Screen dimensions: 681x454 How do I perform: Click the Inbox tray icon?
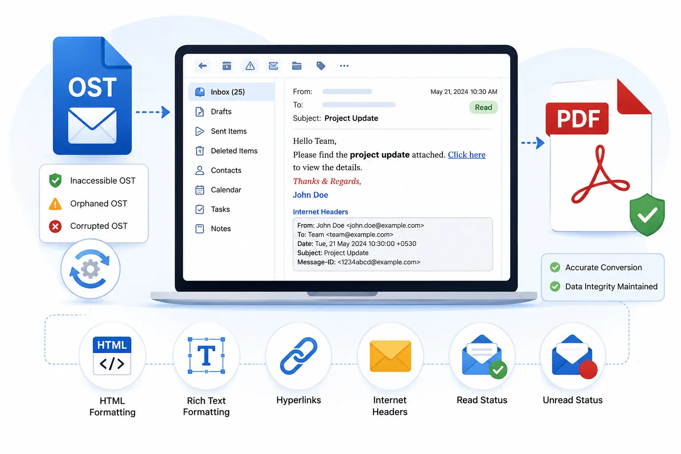(200, 92)
